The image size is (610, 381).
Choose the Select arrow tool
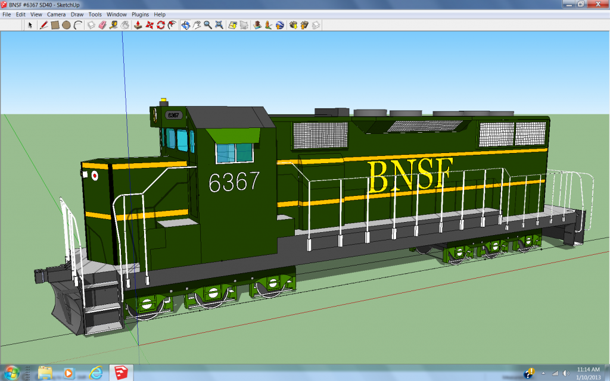click(30, 25)
